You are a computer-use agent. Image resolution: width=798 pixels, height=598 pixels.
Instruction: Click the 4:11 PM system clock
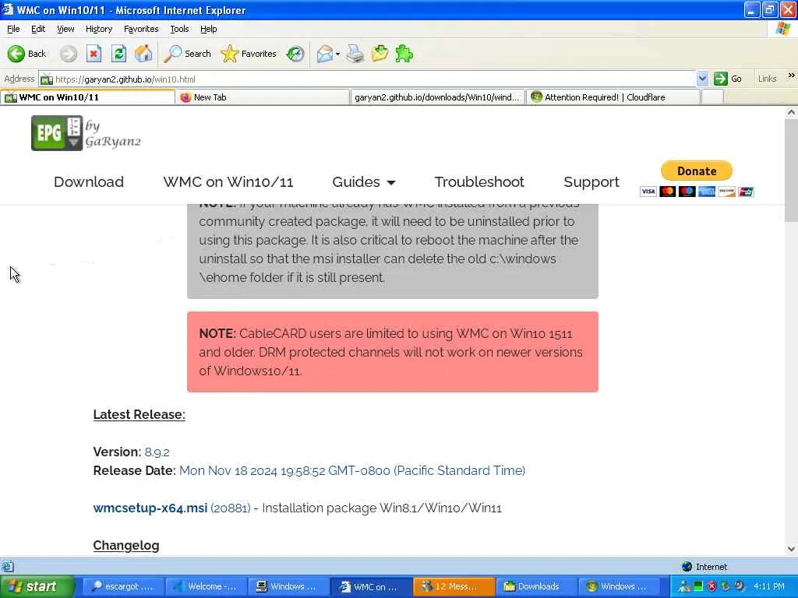pos(769,586)
